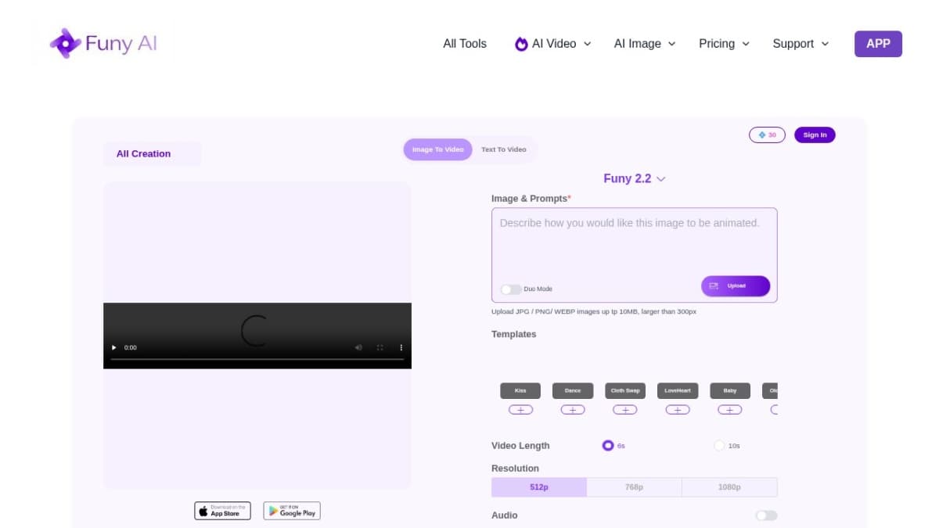The width and height of the screenshot is (939, 528).
Task: Click the plus icon under Kiss template
Action: (520, 410)
